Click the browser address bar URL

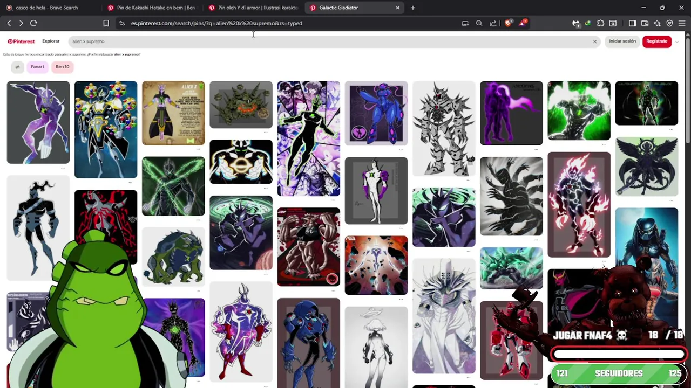click(x=216, y=23)
